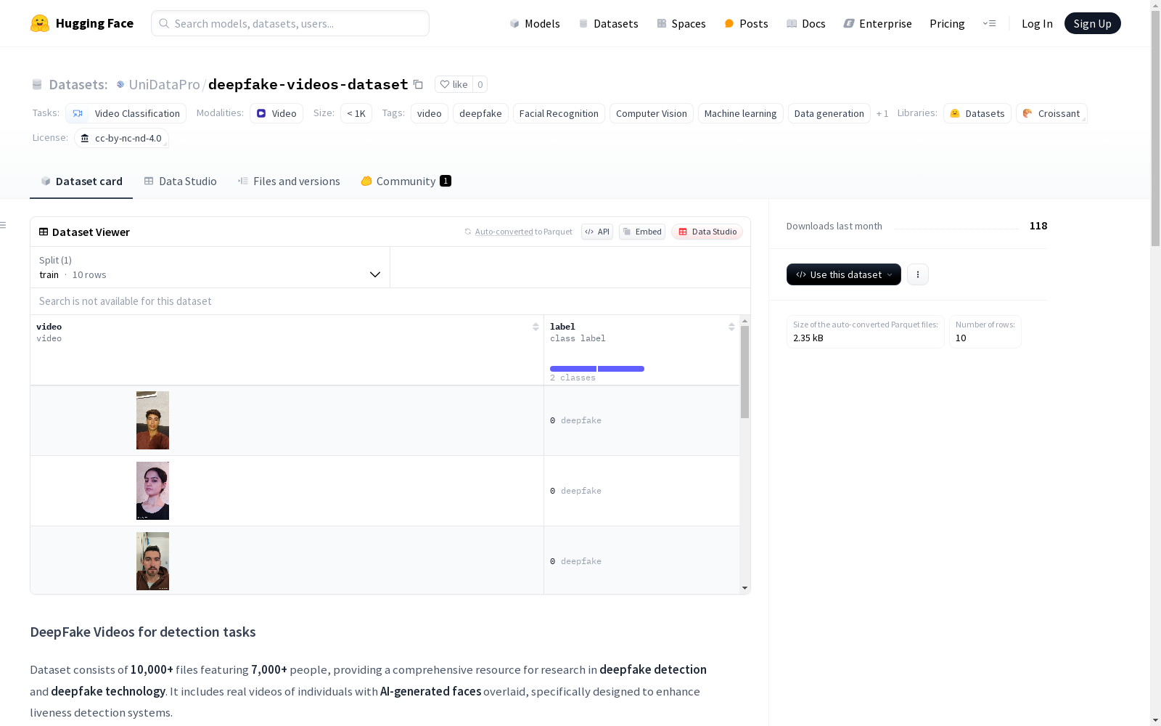Image resolution: width=1161 pixels, height=726 pixels.
Task: Open the Datasets library dropdown
Action: (977, 113)
